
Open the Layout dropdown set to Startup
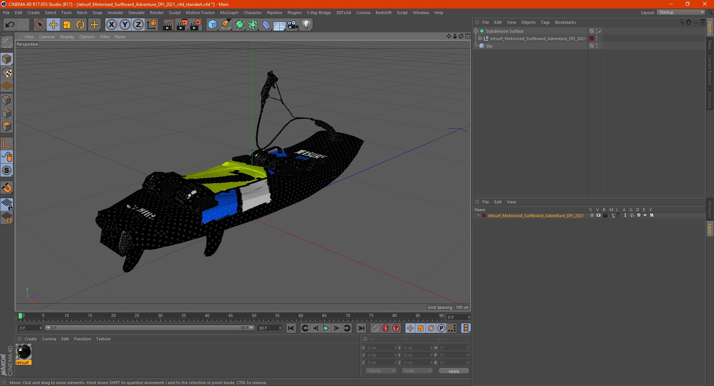(681, 12)
